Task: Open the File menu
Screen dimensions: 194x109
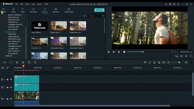Action: point(17,4)
